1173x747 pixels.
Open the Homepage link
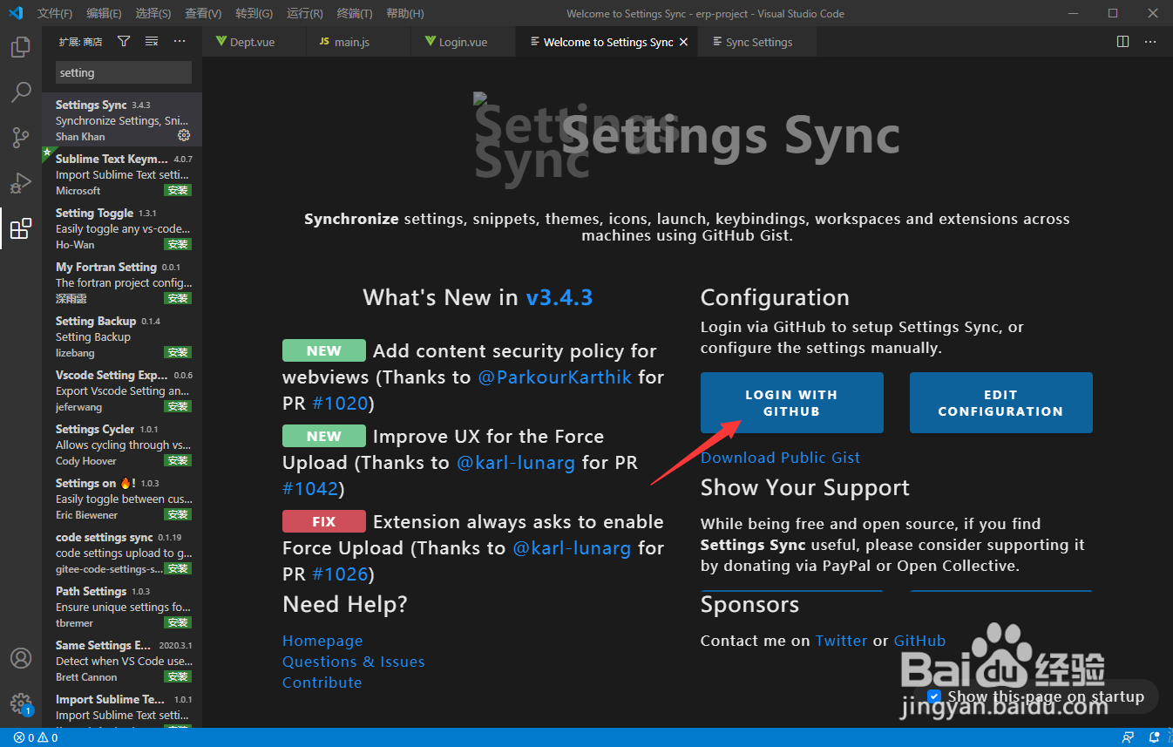pyautogui.click(x=322, y=641)
